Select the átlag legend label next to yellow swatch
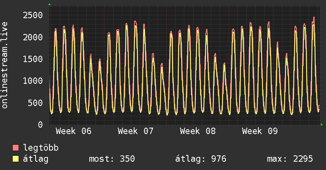Viewport: 326px width, 170px height. [x=36, y=159]
